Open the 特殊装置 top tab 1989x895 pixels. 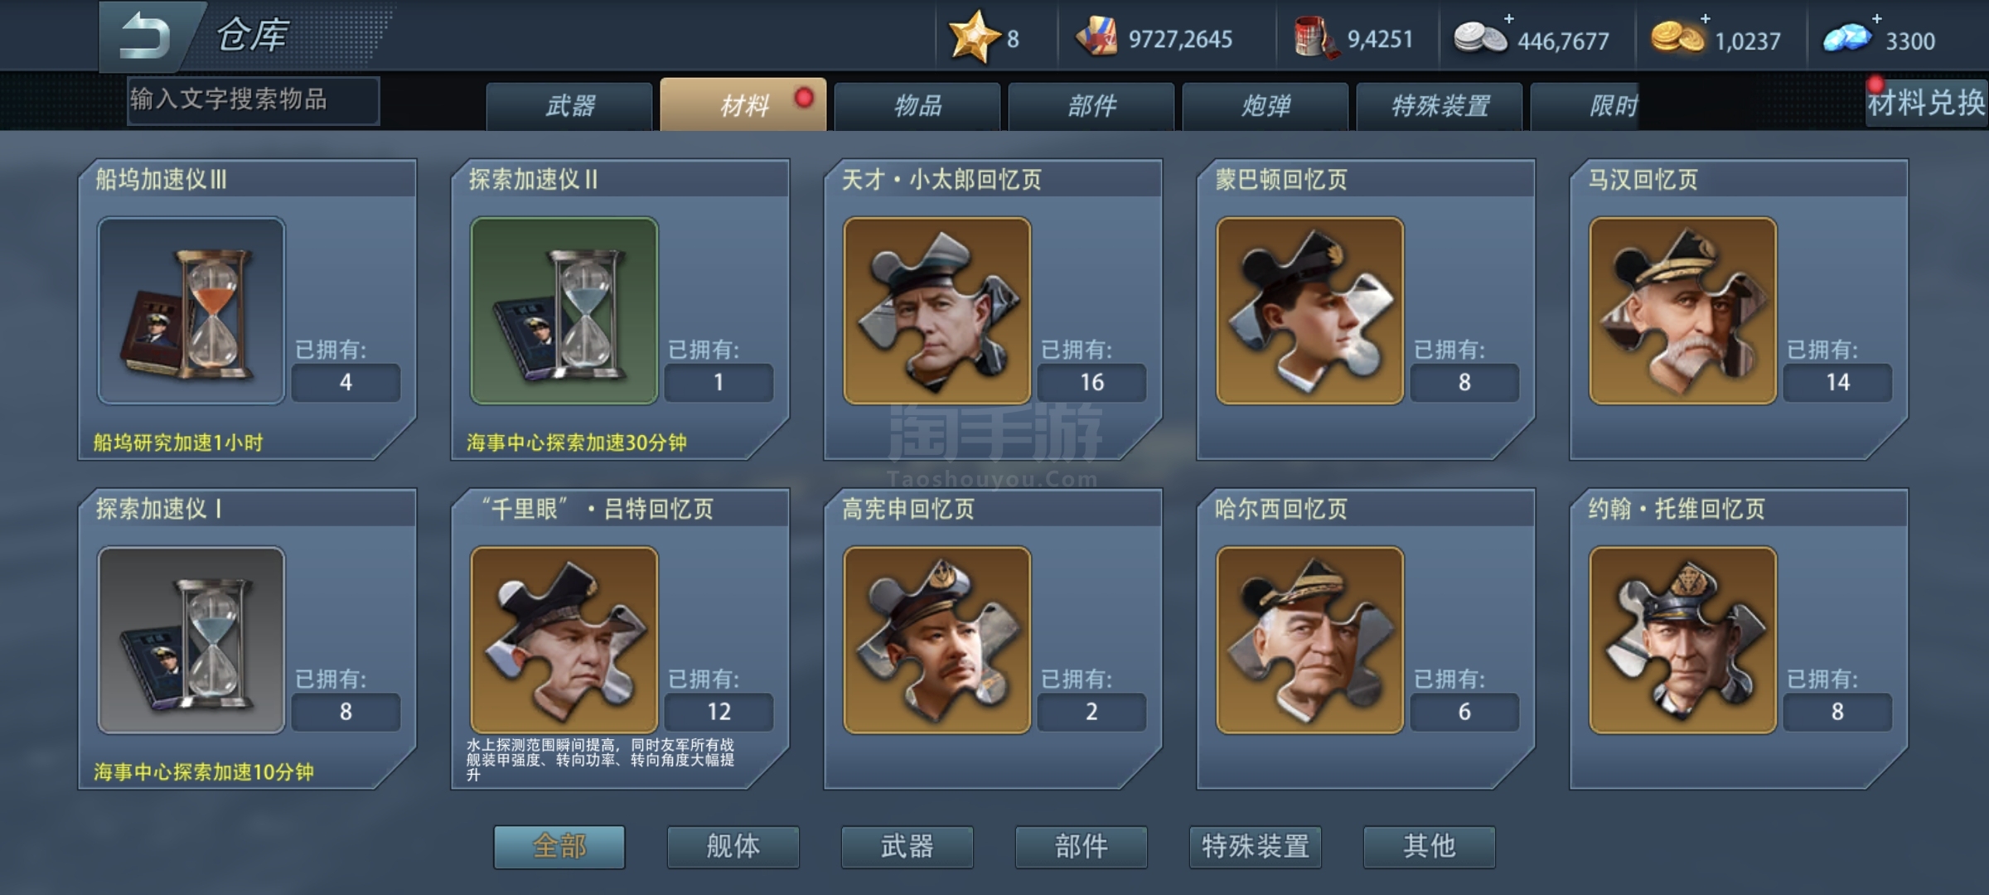(x=1440, y=106)
